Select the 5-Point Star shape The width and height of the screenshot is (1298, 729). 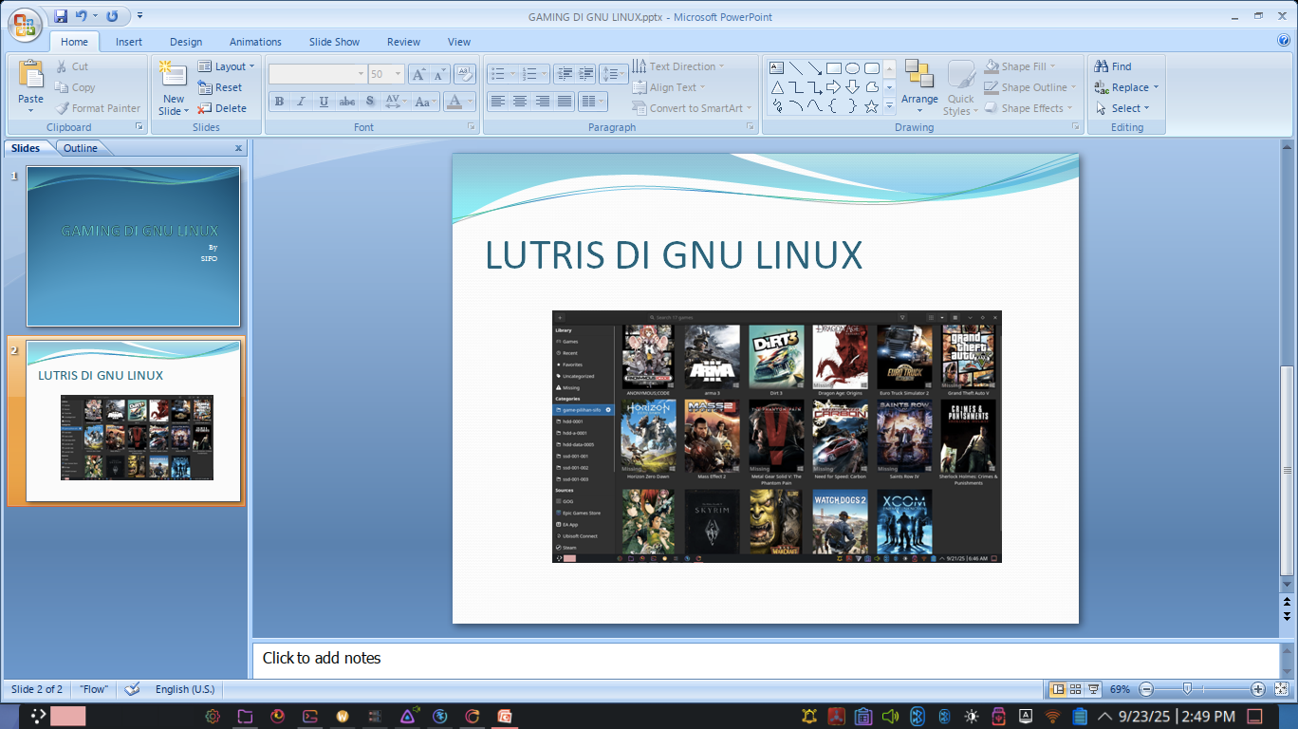pos(871,106)
